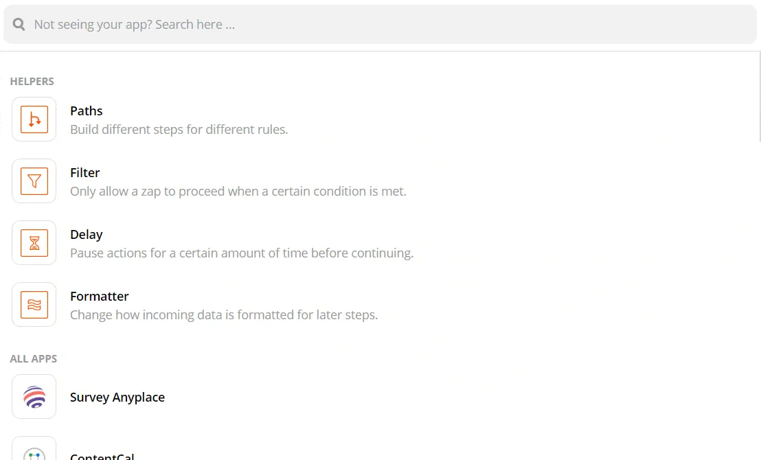This screenshot has width=761, height=460.
Task: Click the ContentCal app logo
Action: click(34, 449)
